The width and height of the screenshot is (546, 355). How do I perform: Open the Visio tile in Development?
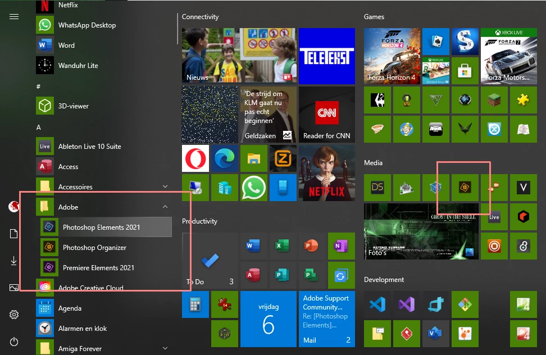tap(436, 334)
